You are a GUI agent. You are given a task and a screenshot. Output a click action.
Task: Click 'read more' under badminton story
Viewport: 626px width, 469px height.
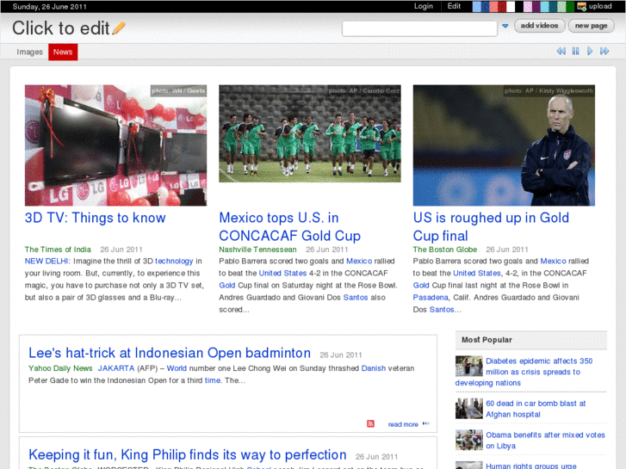[x=403, y=424]
